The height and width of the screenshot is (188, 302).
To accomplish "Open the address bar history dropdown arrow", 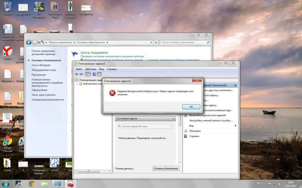I will pos(151,43).
